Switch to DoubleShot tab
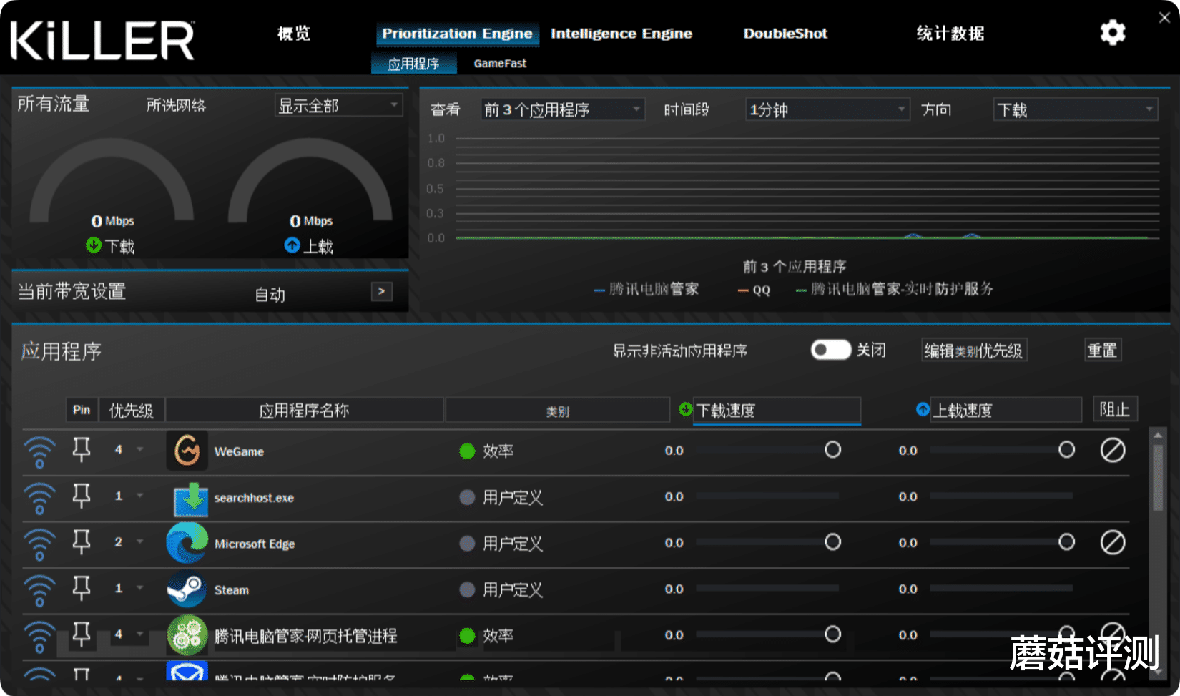Screen dimensions: 1180x696 pyautogui.click(x=785, y=34)
